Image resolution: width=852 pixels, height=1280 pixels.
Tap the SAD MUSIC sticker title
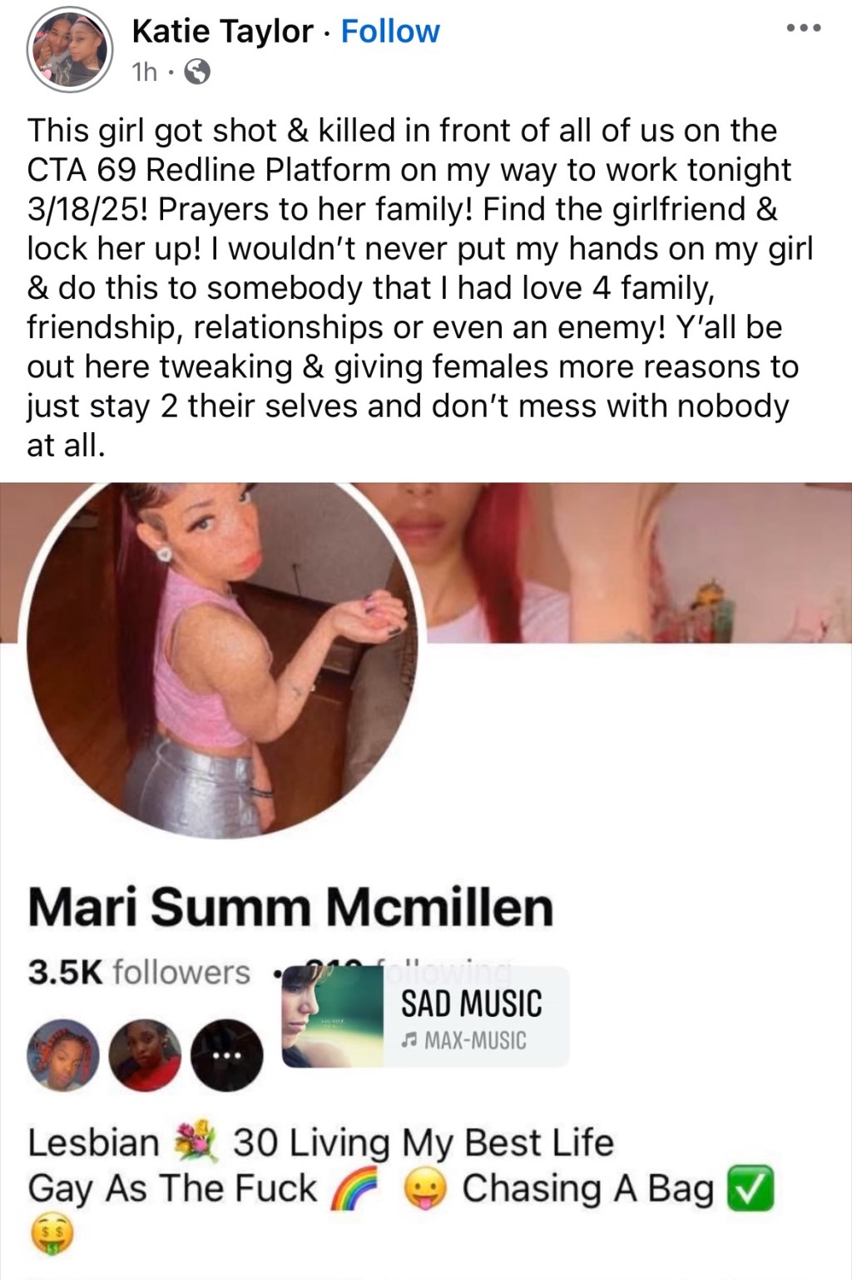pyautogui.click(x=471, y=1003)
